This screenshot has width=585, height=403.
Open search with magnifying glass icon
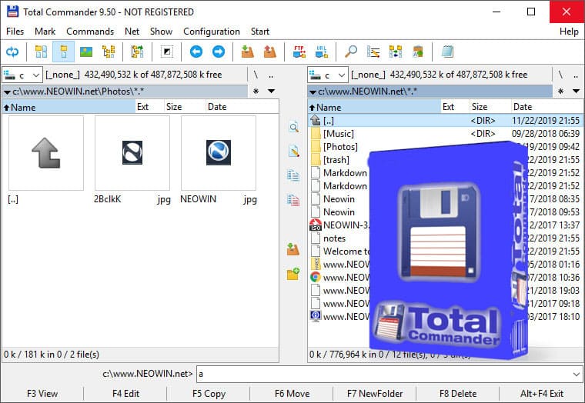[x=351, y=52]
